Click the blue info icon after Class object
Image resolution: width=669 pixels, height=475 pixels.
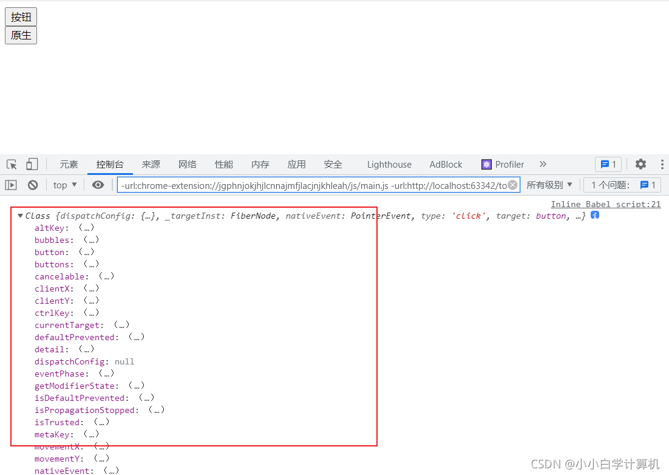click(595, 215)
